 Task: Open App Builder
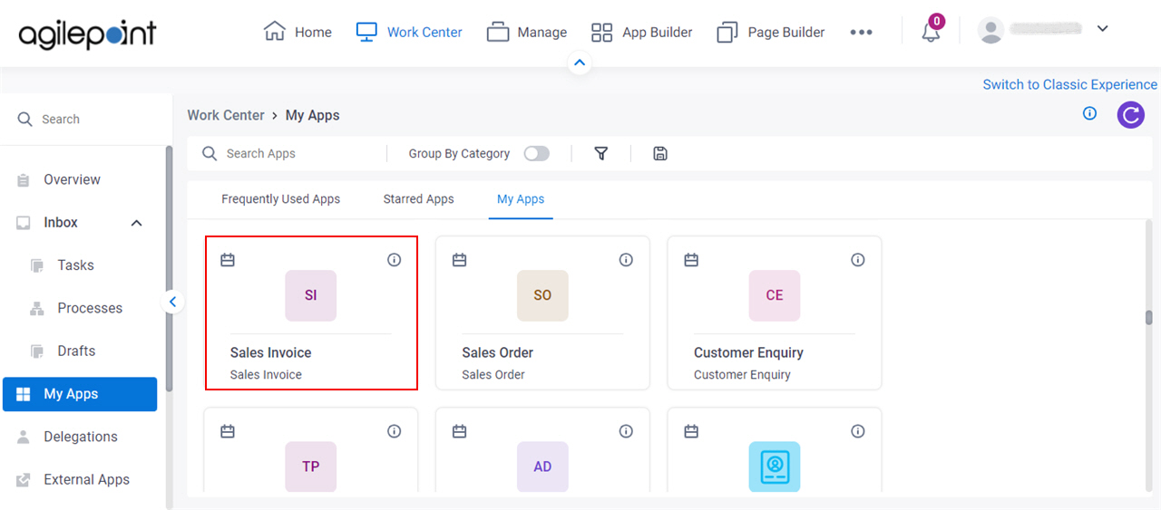[x=641, y=32]
